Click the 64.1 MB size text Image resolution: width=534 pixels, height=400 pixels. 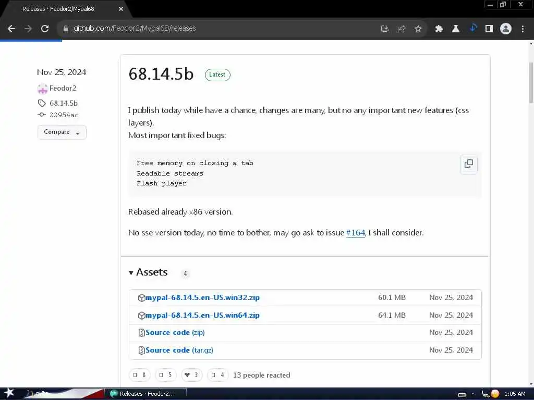(x=392, y=315)
